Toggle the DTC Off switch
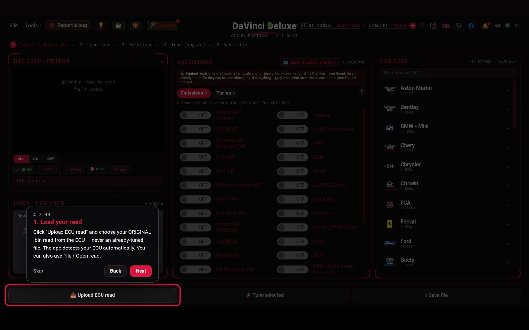This screenshot has width=529, height=330. point(195,157)
